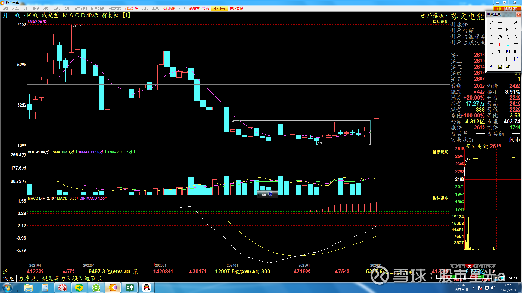Pick the red up-arrow marker tool
Image resolution: width=522 pixels, height=293 pixels.
[500, 44]
